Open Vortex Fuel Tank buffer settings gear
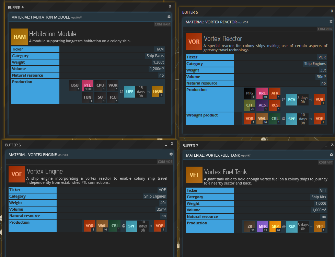This screenshot has height=257, width=335. tap(331, 155)
